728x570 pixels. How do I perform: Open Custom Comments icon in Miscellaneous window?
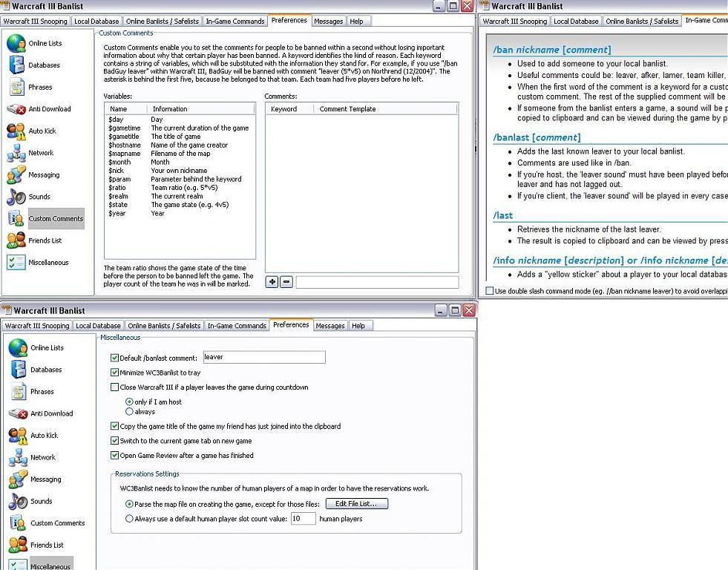tap(18, 523)
